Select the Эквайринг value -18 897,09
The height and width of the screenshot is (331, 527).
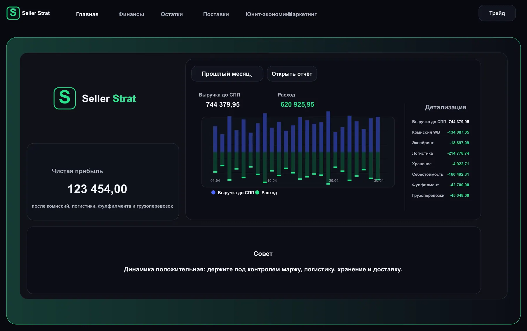point(459,143)
